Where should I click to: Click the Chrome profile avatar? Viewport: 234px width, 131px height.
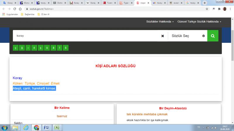coord(225,9)
